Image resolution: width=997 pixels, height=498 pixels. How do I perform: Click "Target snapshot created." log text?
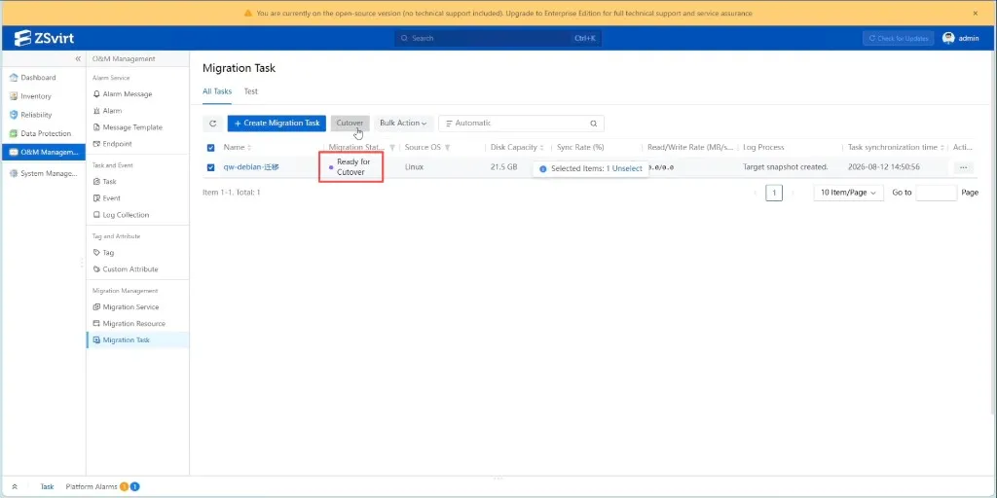click(x=786, y=167)
